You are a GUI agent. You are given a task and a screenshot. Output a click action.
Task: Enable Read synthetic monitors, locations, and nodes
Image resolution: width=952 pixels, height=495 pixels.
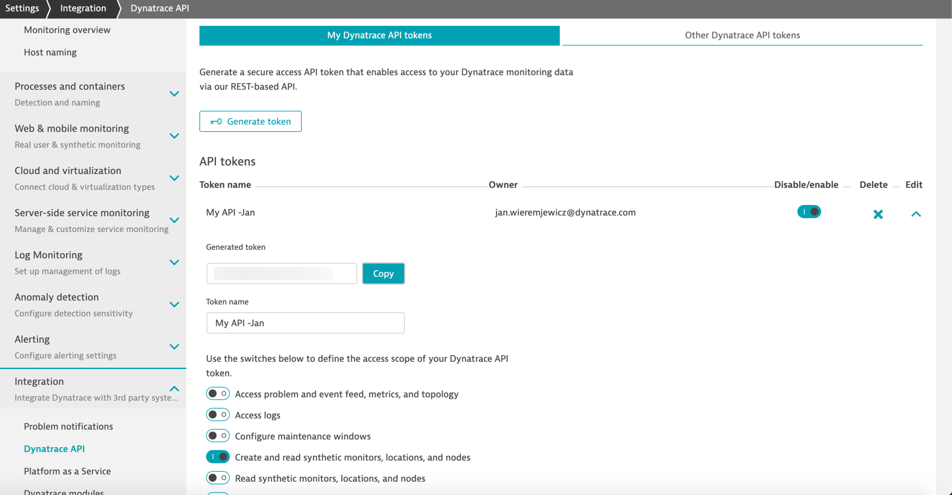[218, 478]
